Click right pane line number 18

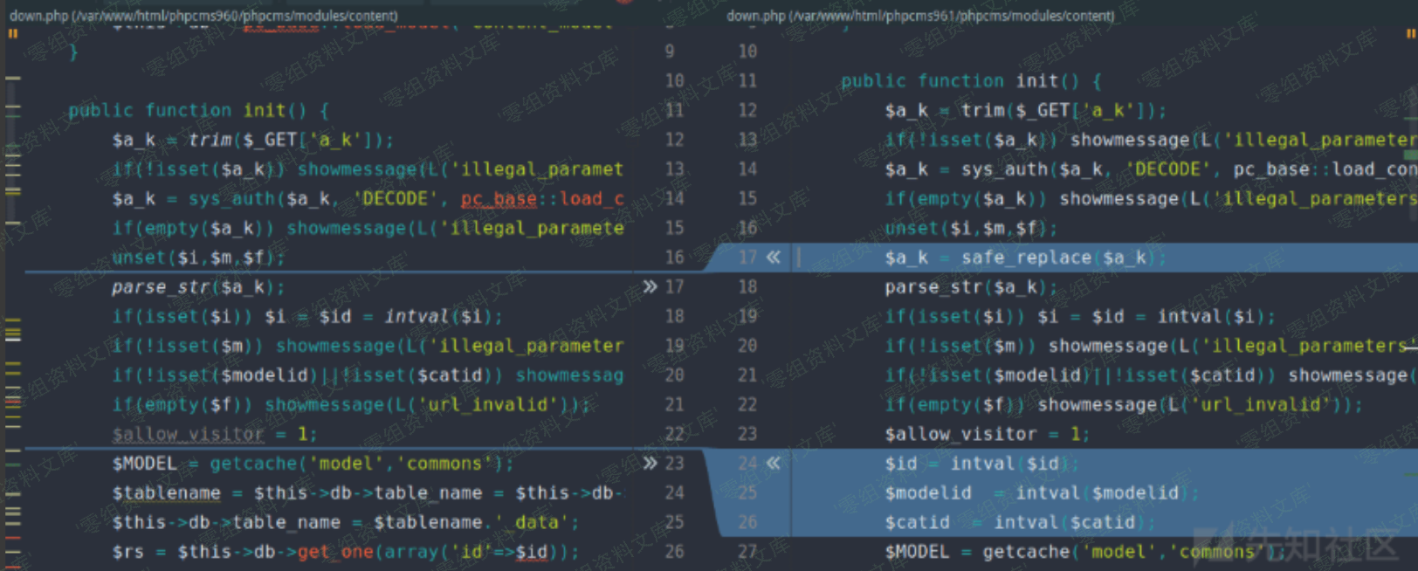coord(747,286)
